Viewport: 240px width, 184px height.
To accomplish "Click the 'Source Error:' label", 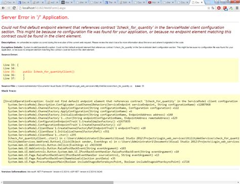I will point(10,55).
